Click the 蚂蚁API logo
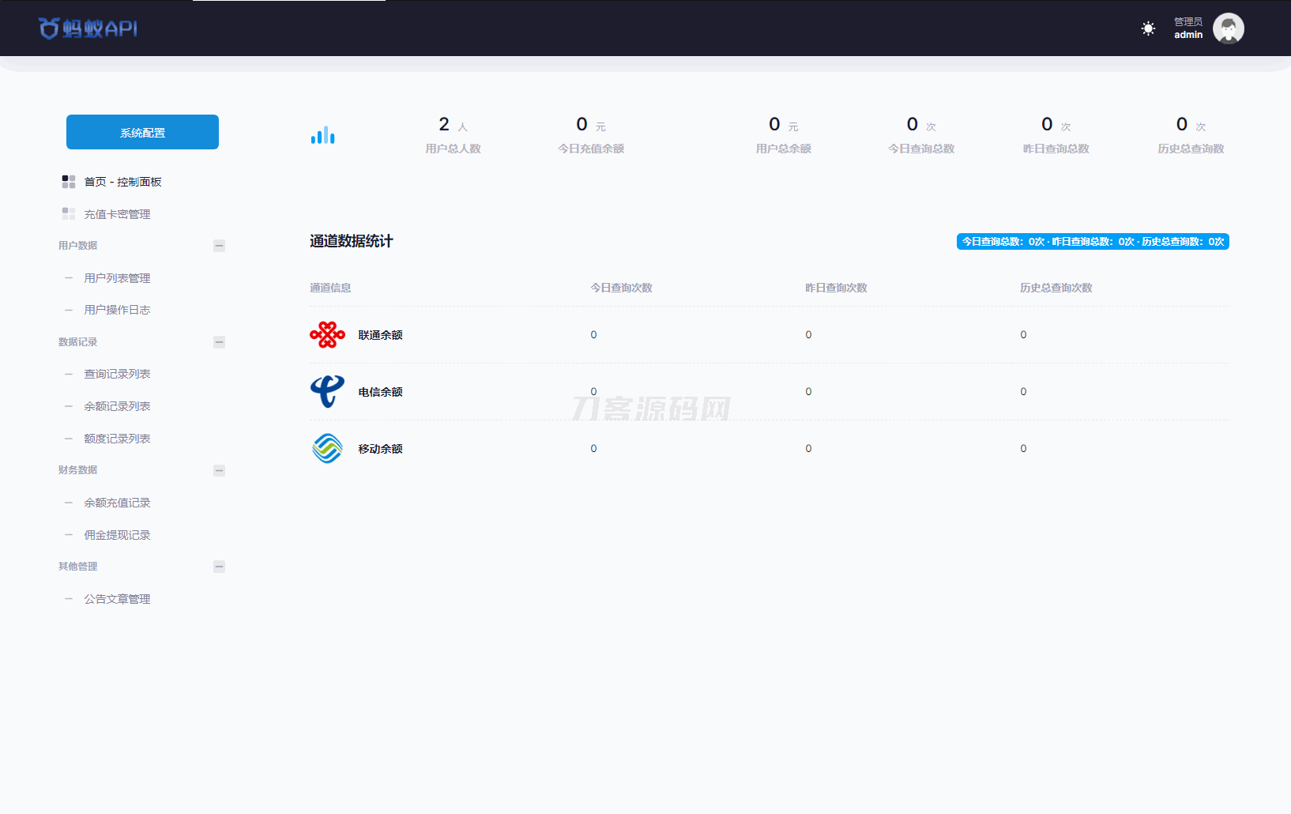Viewport: 1291px width, 814px height. 88,28
